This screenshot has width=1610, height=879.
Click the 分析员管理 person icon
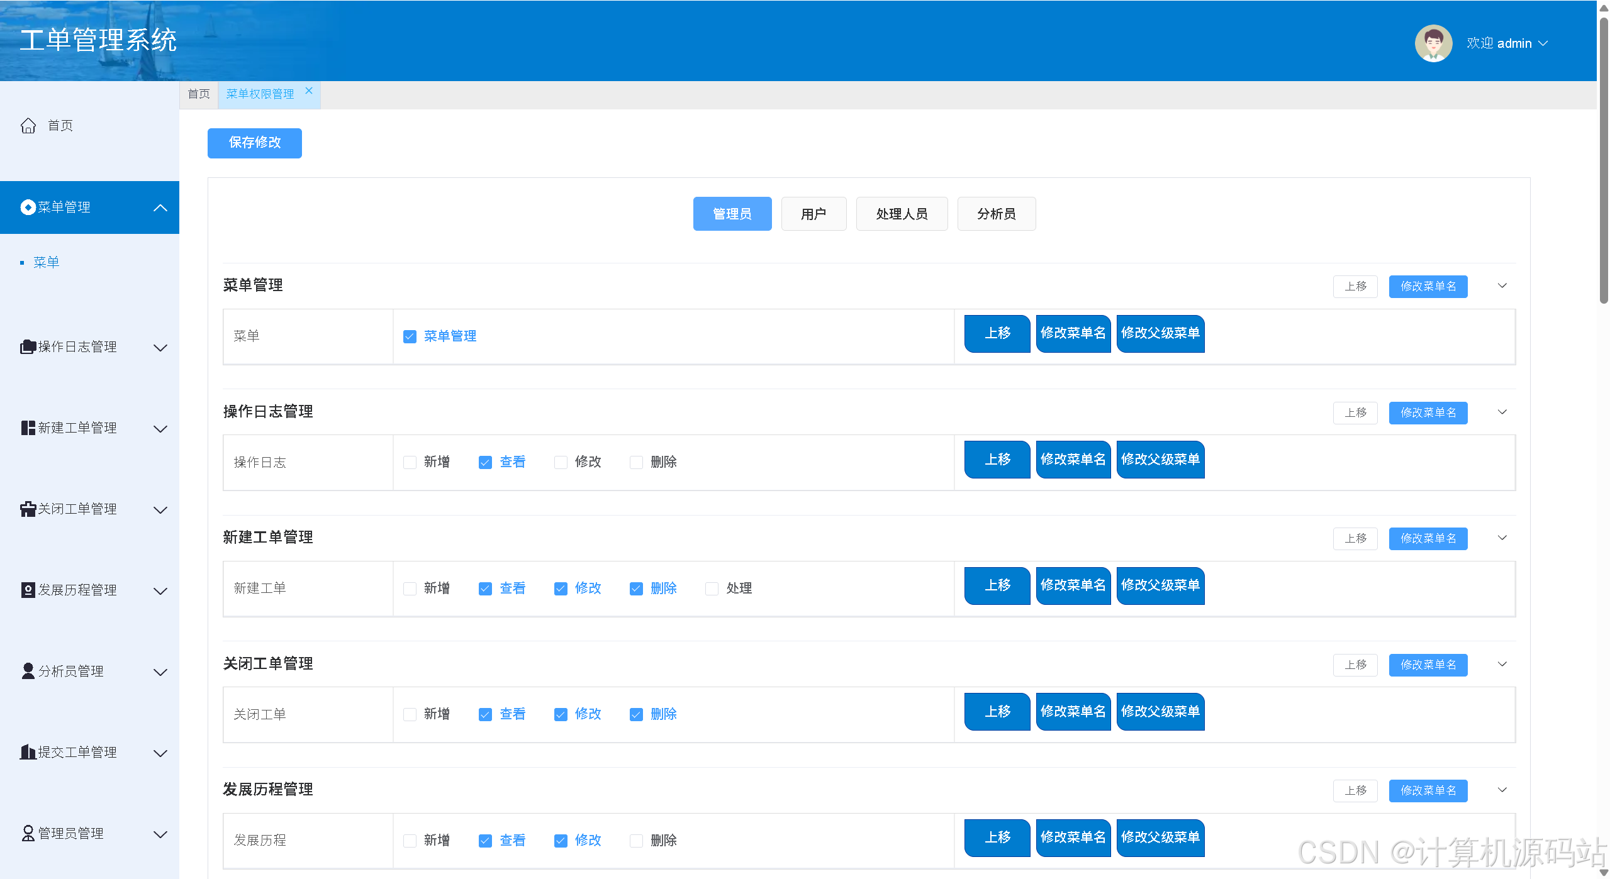(x=28, y=672)
